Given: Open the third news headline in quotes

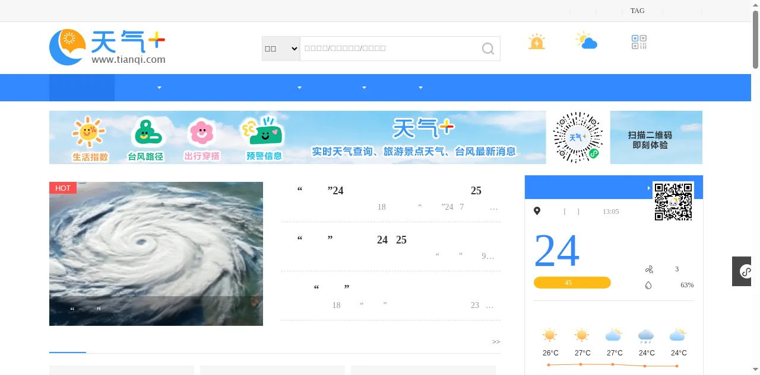Looking at the screenshot, I should tap(331, 288).
